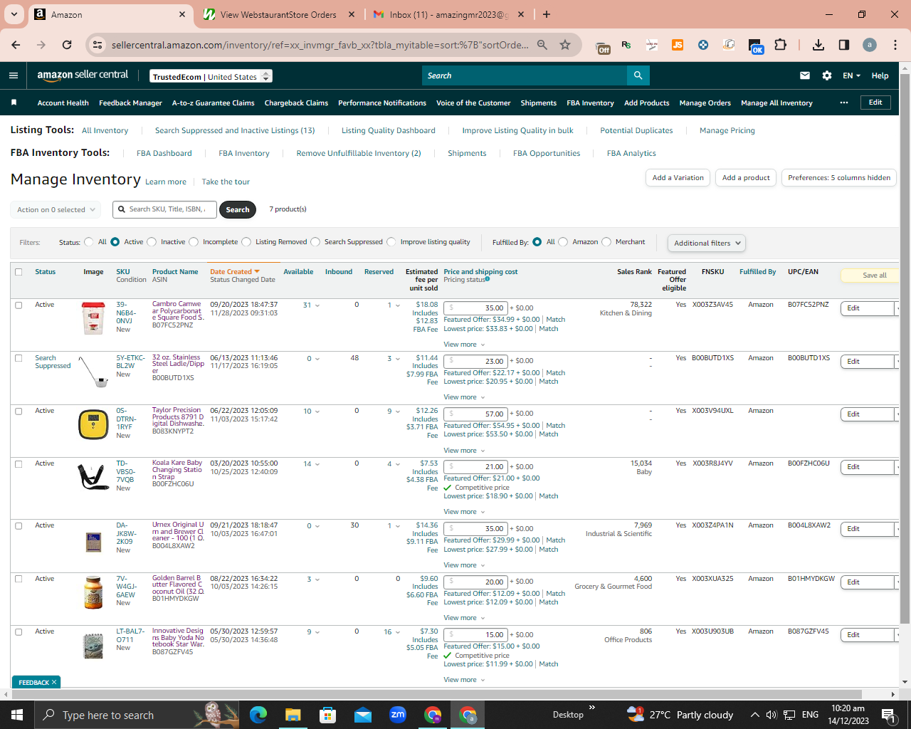Click the Amazon Seller Central logo

pos(83,75)
